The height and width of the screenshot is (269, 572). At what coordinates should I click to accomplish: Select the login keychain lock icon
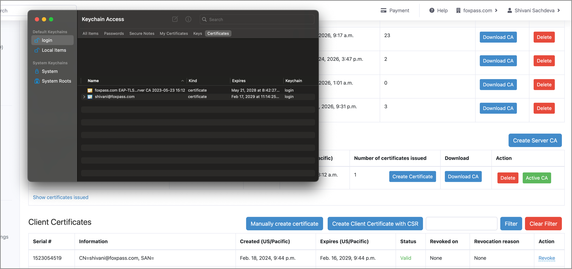pos(37,40)
